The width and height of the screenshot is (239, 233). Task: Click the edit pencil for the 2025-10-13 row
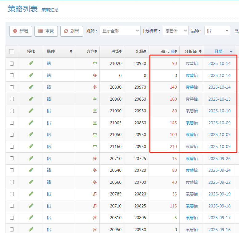click(31, 99)
